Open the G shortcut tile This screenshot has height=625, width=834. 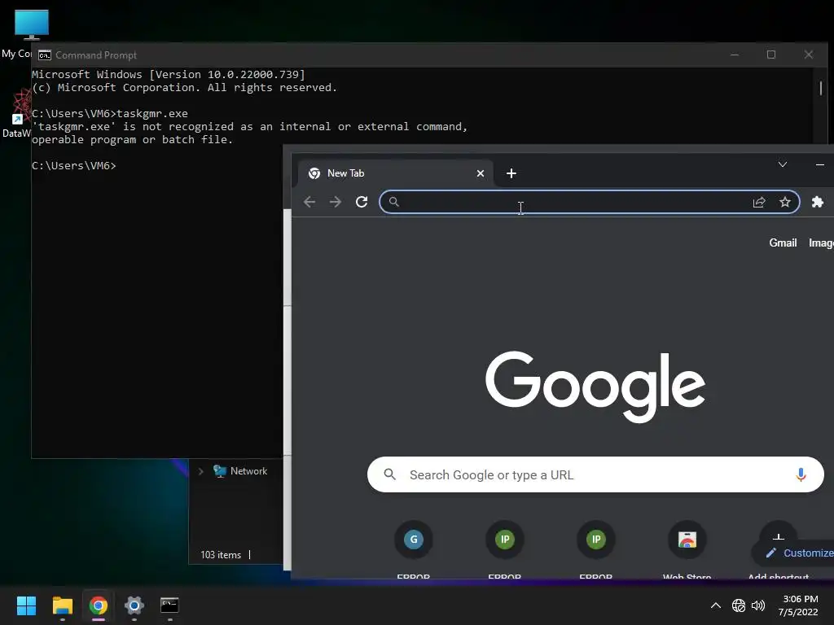click(x=413, y=540)
